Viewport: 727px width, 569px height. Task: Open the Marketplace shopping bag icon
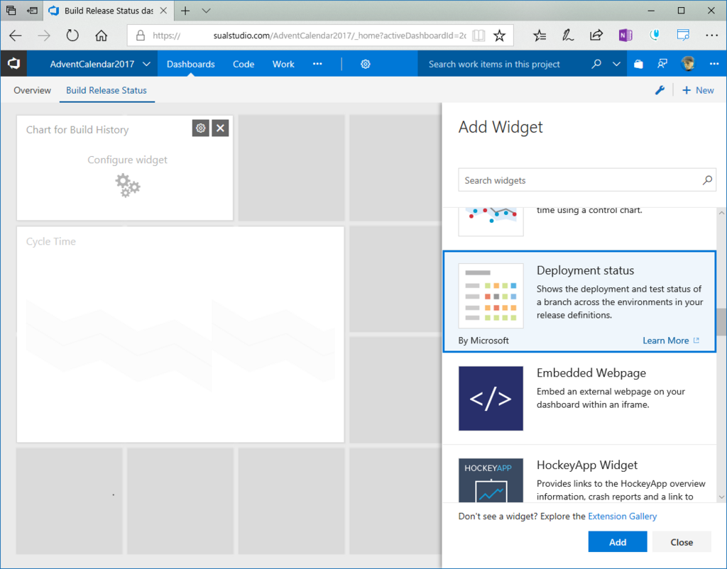(x=638, y=64)
